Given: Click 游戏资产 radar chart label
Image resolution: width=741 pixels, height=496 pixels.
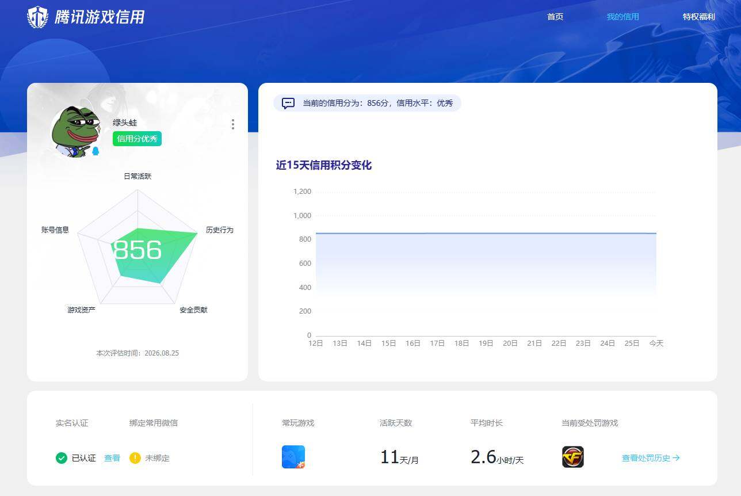Looking at the screenshot, I should click(x=82, y=310).
